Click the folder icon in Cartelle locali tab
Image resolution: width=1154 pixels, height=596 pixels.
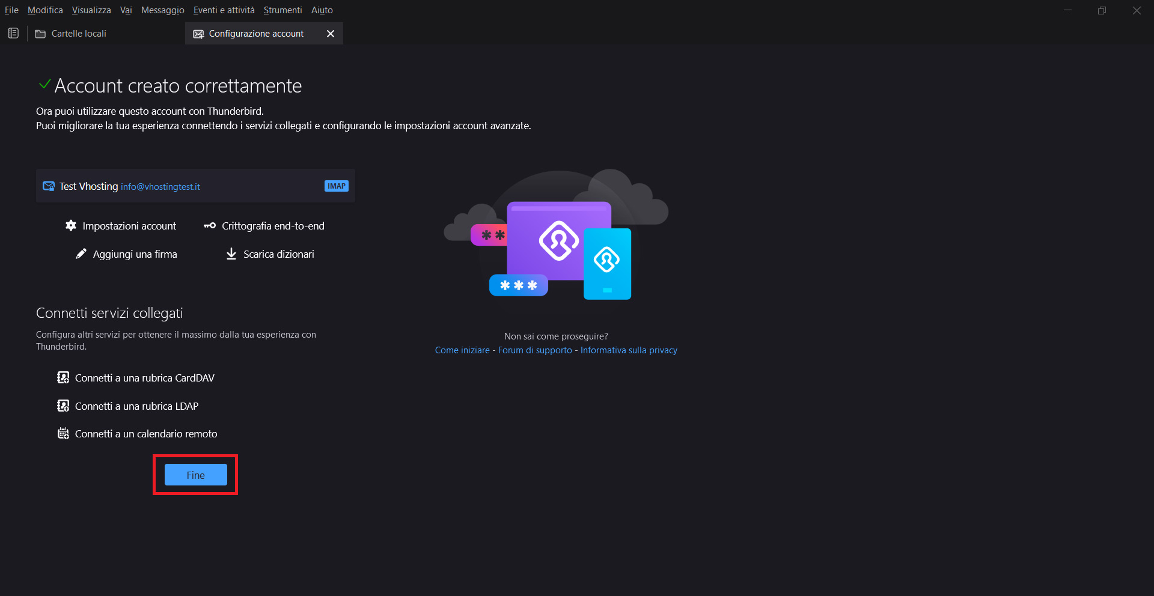pos(40,34)
